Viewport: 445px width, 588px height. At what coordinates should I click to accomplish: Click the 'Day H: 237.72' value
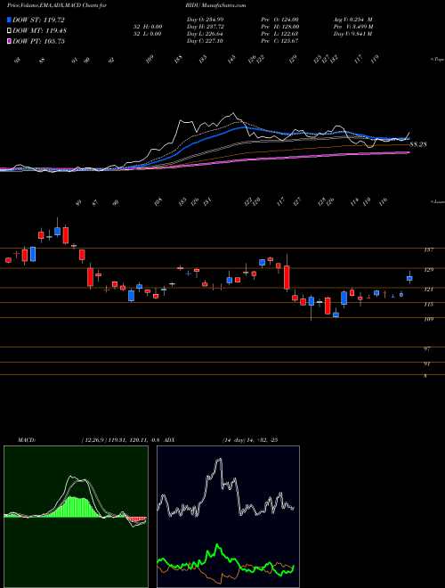pyautogui.click(x=206, y=27)
